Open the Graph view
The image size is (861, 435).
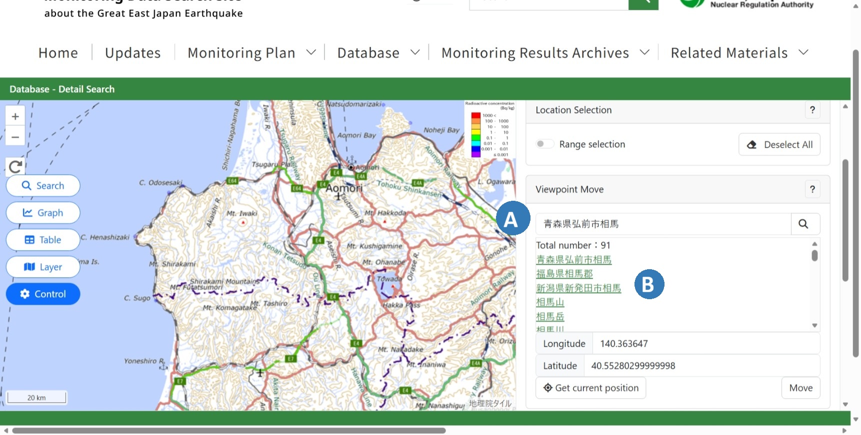(x=43, y=213)
